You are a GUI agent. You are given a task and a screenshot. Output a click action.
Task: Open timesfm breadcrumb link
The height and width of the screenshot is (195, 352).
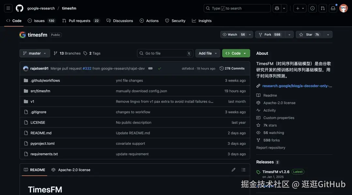tap(69, 8)
